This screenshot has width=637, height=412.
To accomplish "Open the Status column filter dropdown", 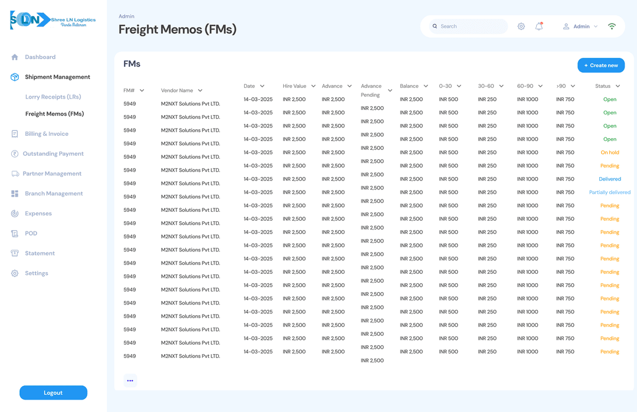I will (x=618, y=86).
